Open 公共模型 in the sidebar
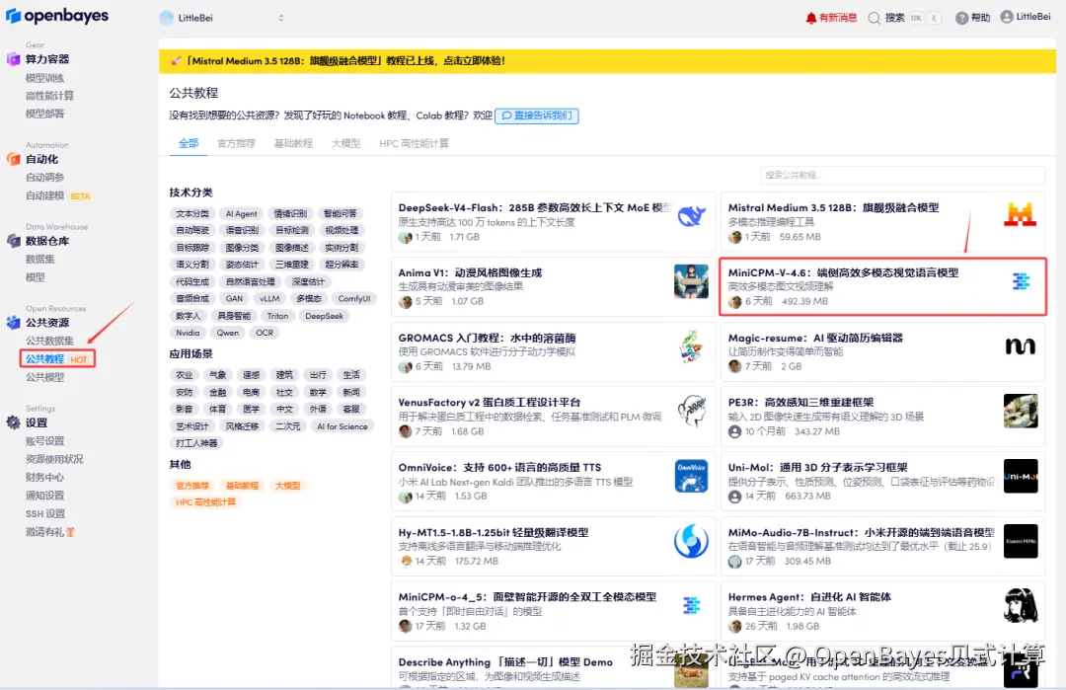This screenshot has width=1066, height=690. [x=44, y=377]
